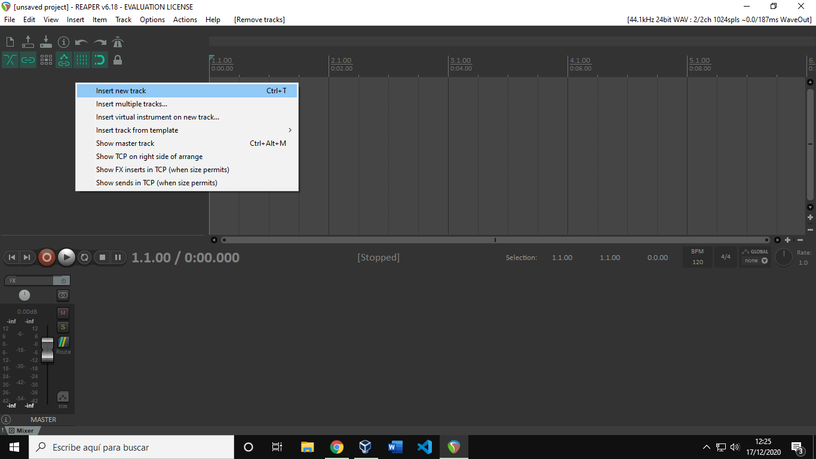Click the playback Rate knob

[784, 258]
